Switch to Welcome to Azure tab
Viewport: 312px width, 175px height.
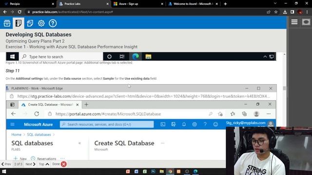pyautogui.click(x=193, y=4)
